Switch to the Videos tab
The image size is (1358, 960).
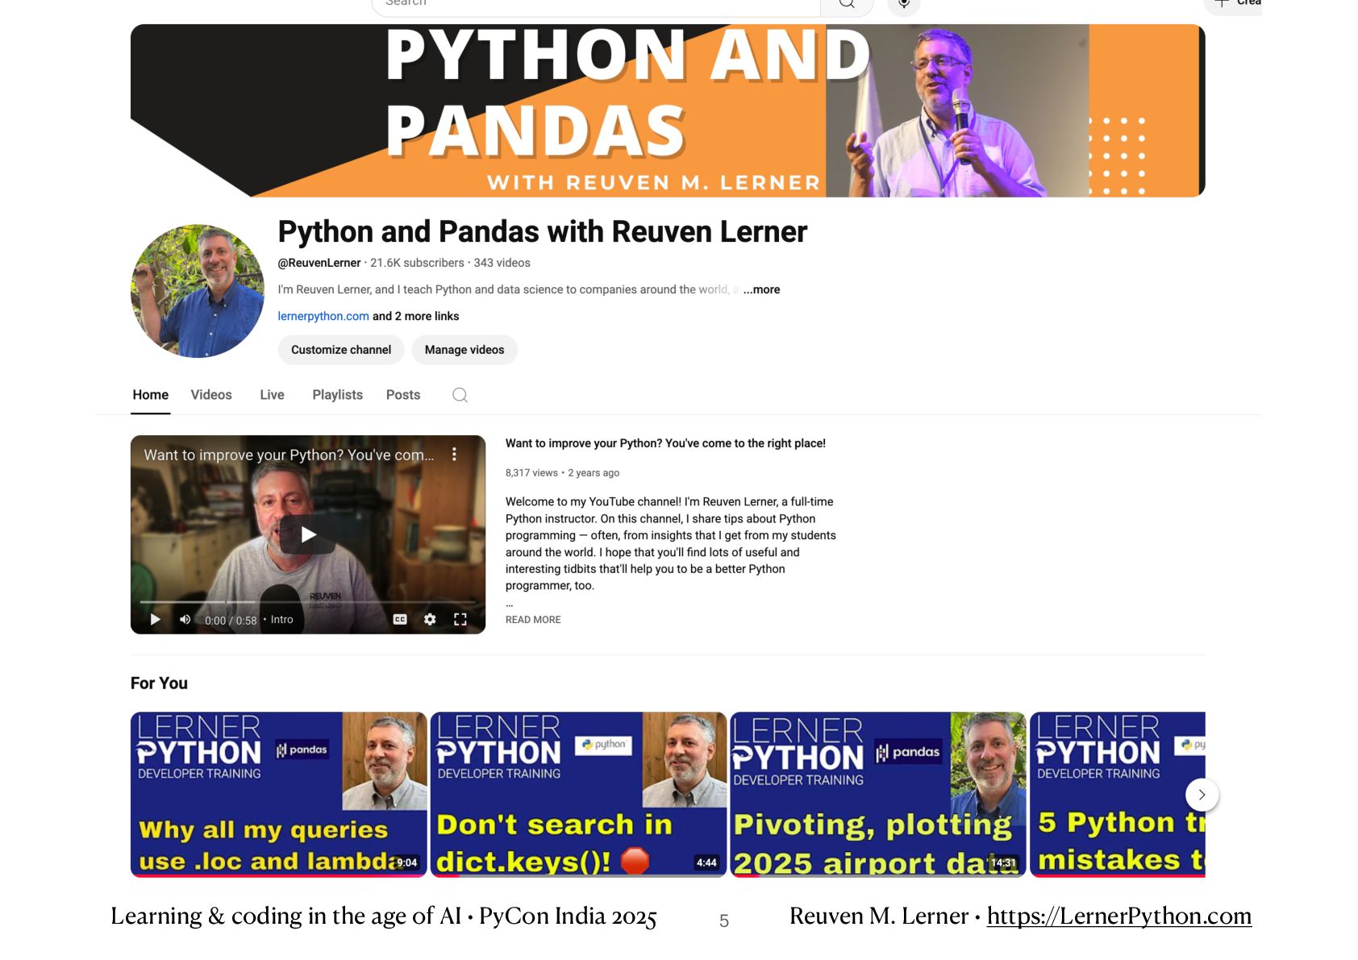[211, 395]
